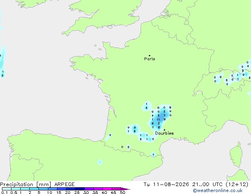Click the dark blue legend swatch between 25 and 30
The image size is (251, 194).
[80, 189]
